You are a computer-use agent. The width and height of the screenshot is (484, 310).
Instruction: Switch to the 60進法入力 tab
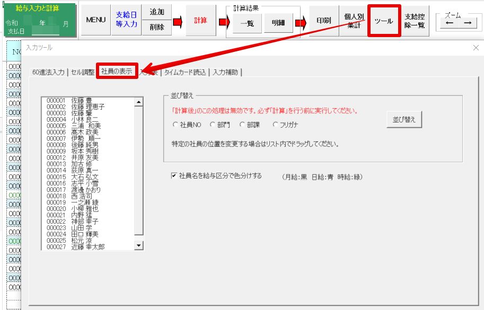(48, 72)
